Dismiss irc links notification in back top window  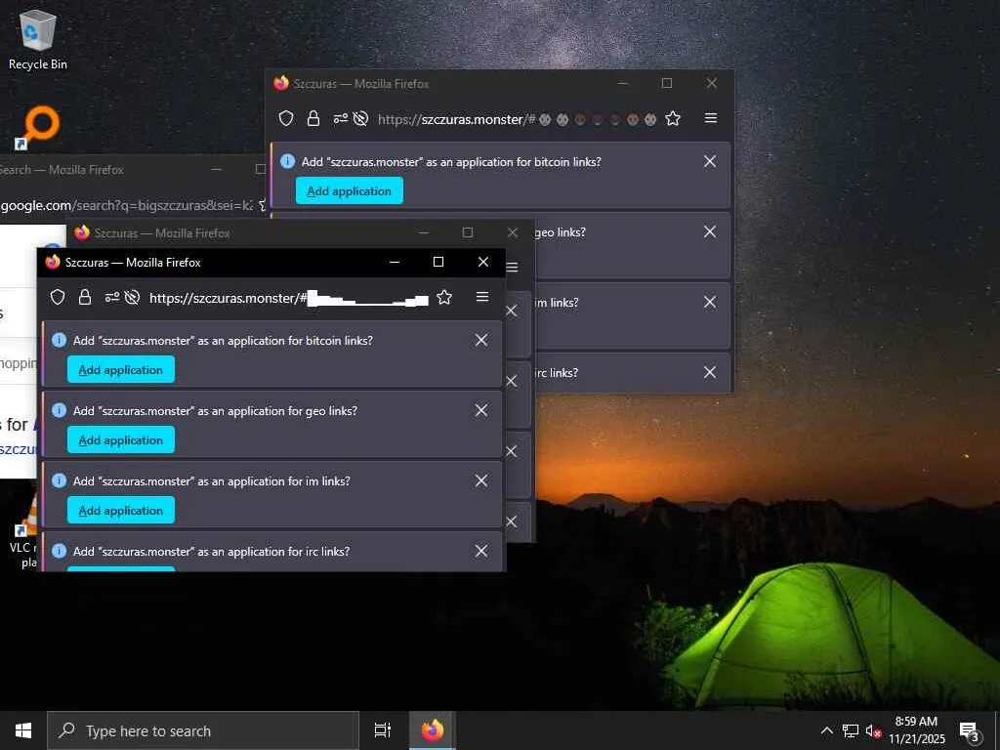[710, 372]
